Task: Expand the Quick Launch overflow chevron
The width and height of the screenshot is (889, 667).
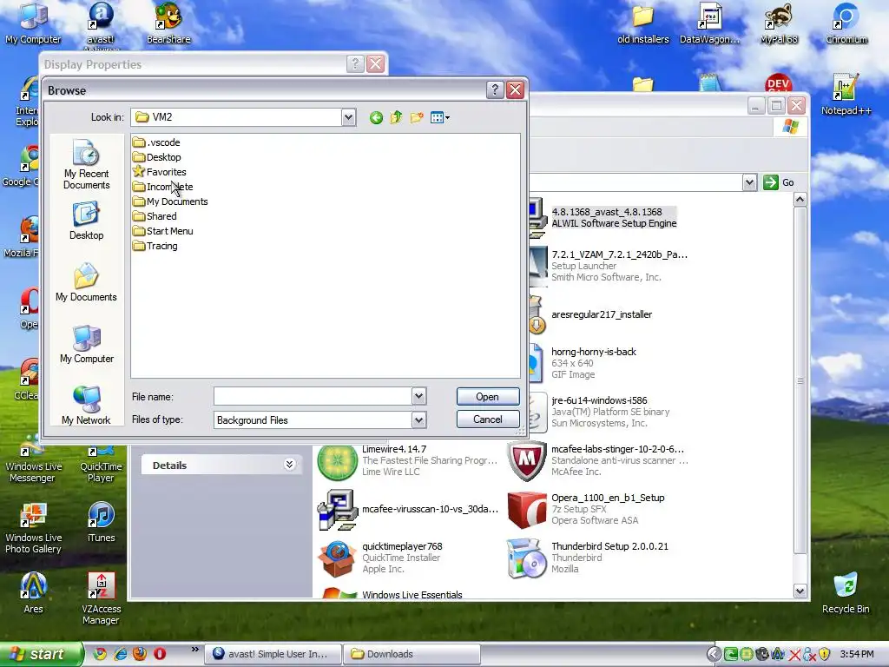Action: pos(195,650)
